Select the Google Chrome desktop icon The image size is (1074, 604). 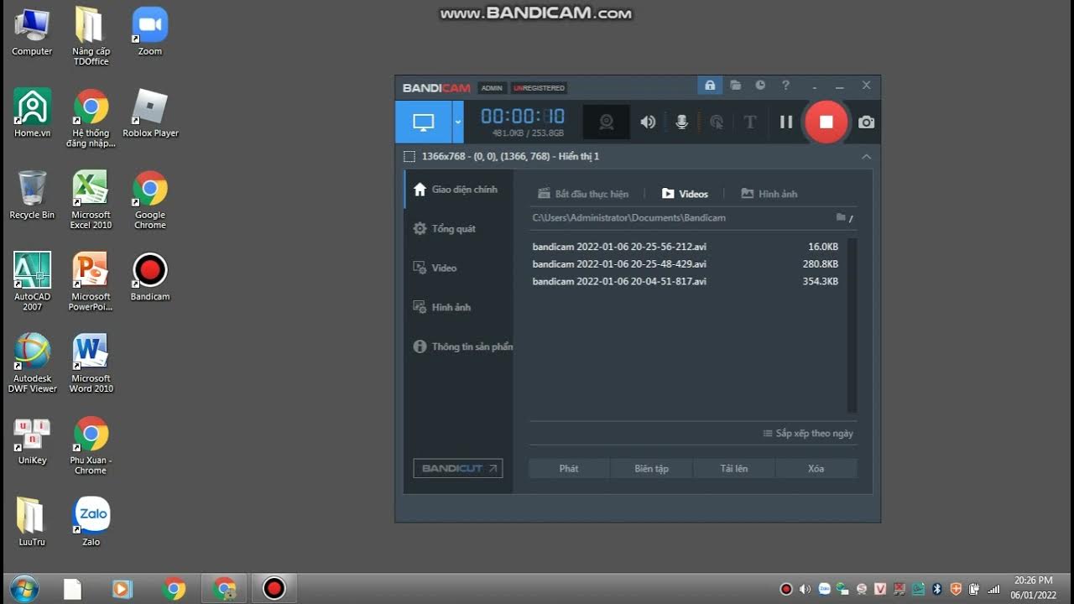point(150,200)
